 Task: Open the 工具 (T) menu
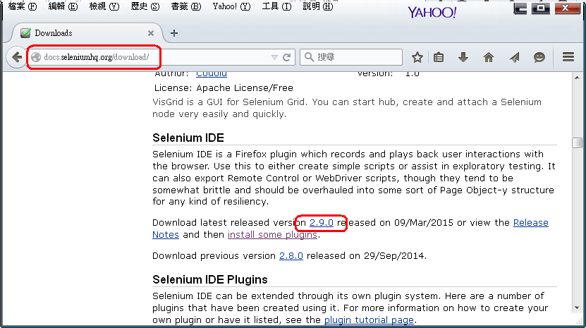click(x=276, y=6)
